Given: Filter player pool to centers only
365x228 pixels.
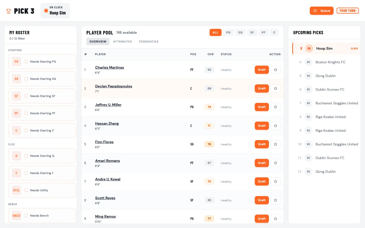Looking at the screenshot, I should pyautogui.click(x=274, y=32).
